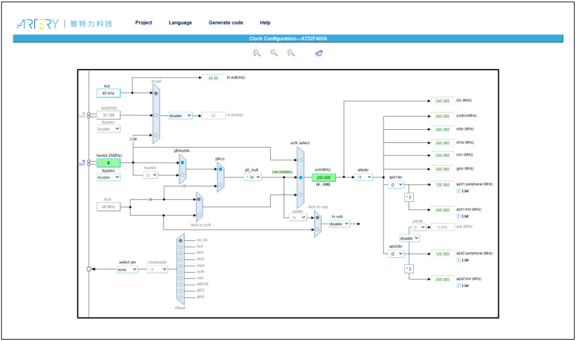Select the top radio in the hick to usb mux

coord(318,218)
